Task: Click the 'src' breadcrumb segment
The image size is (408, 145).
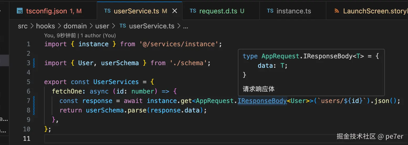Action: [23, 26]
